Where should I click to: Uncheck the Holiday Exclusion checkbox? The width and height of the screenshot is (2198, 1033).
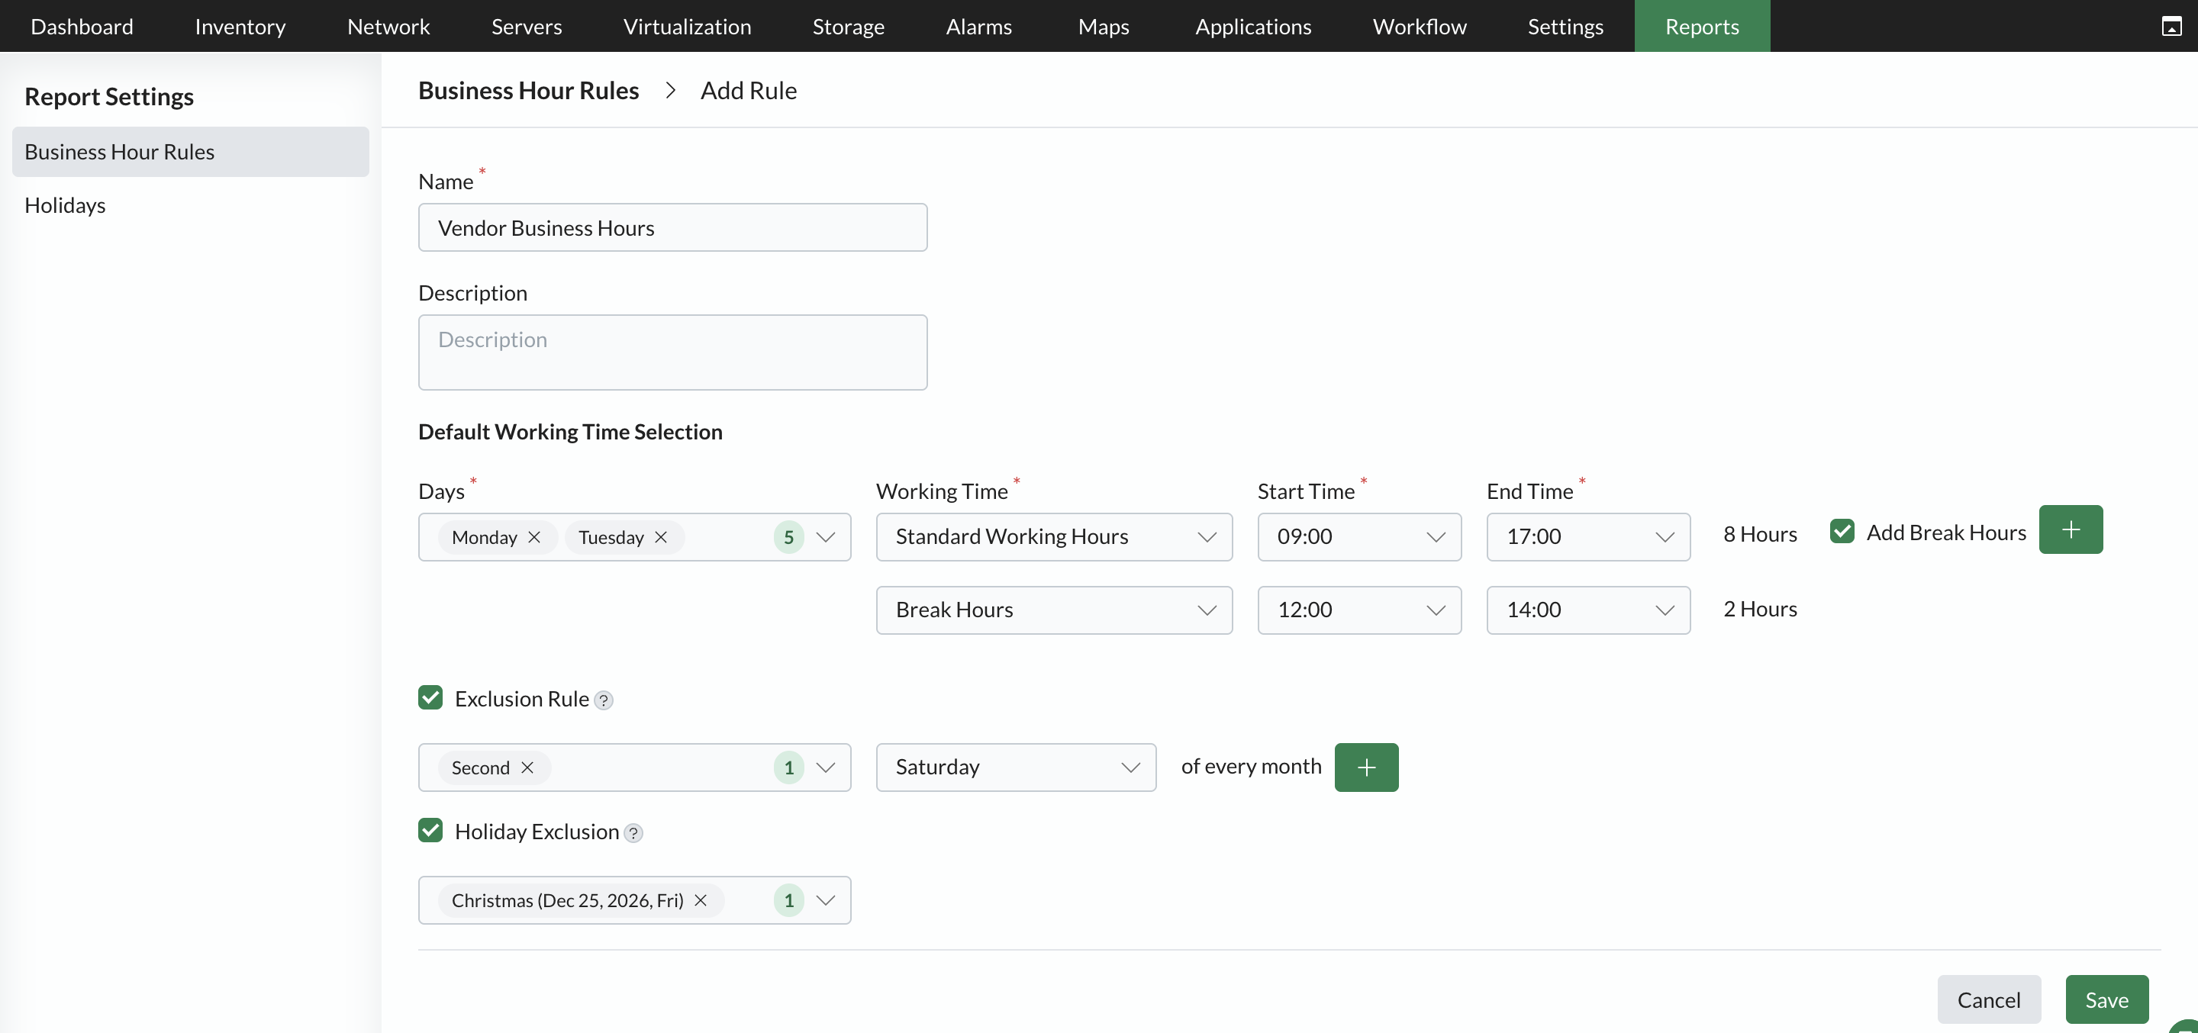click(430, 831)
